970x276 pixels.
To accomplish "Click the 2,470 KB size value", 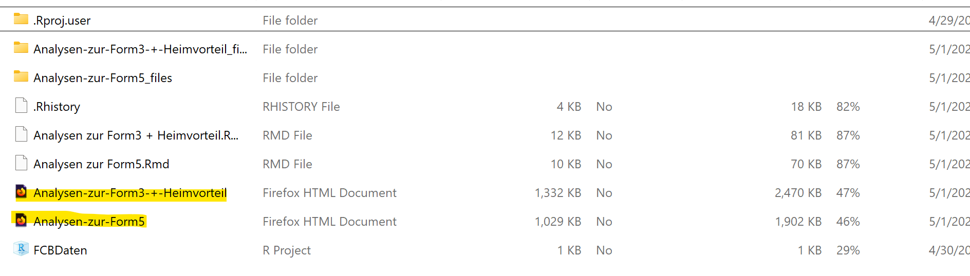I will coord(798,193).
